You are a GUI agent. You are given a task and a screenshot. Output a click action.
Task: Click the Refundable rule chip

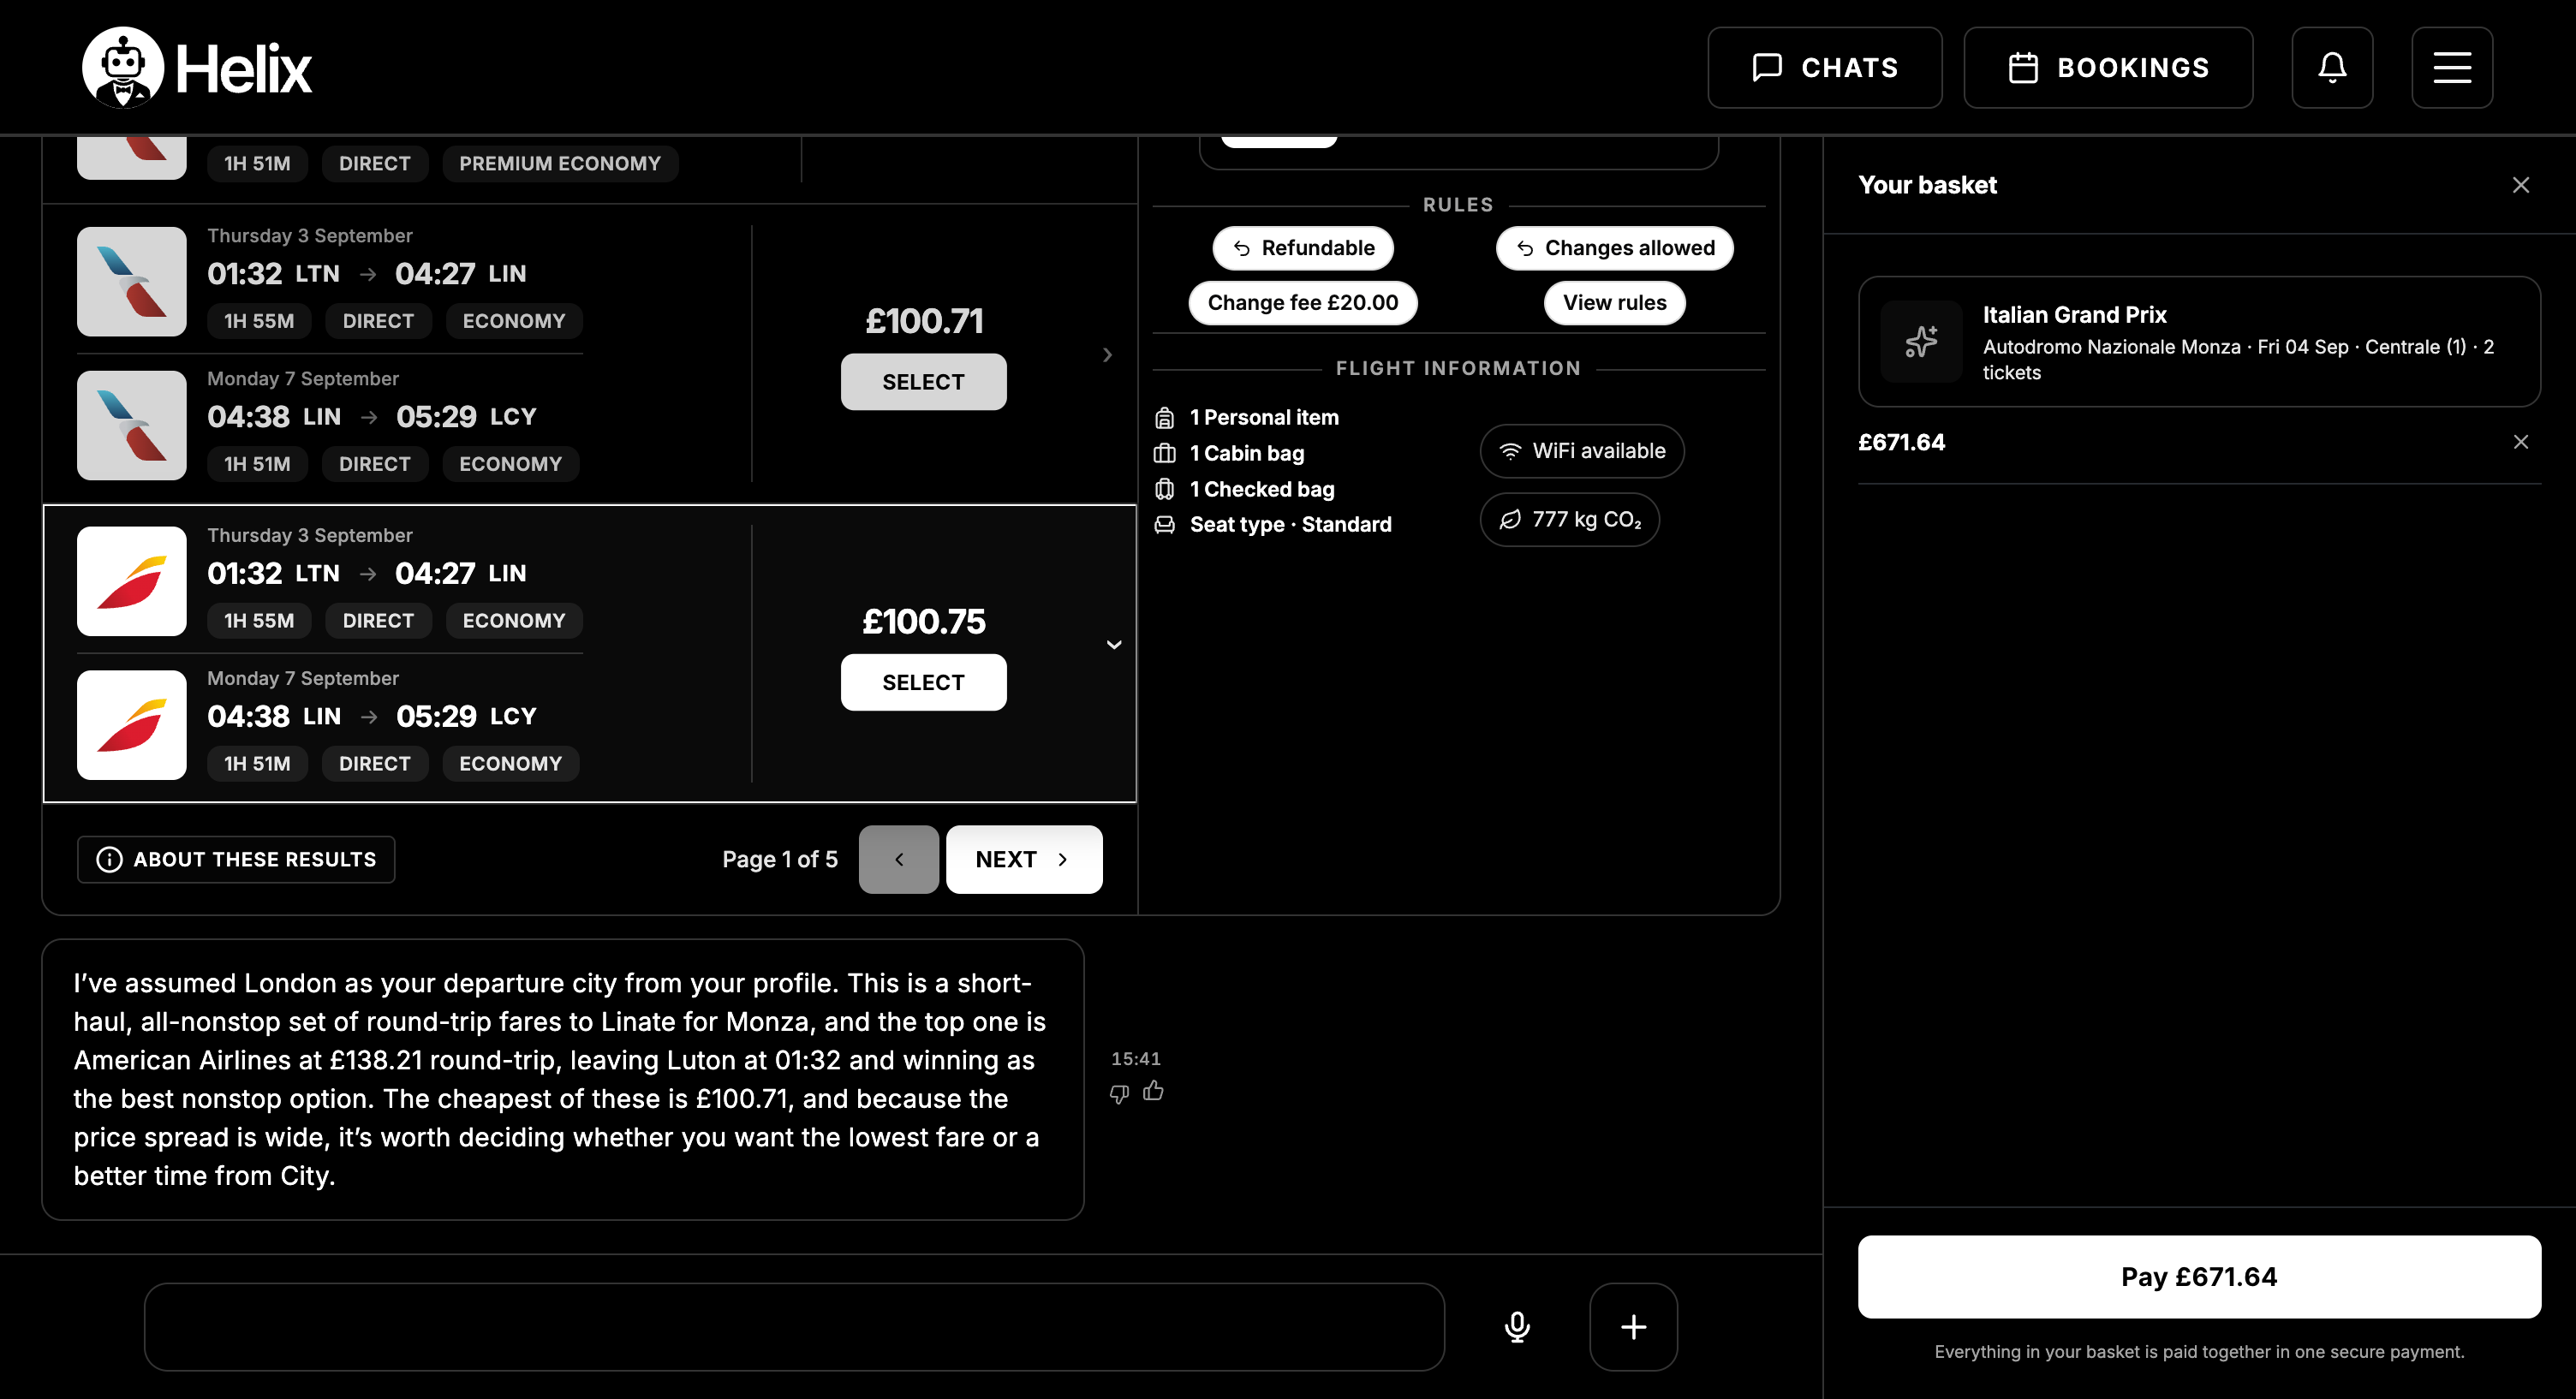[1303, 248]
